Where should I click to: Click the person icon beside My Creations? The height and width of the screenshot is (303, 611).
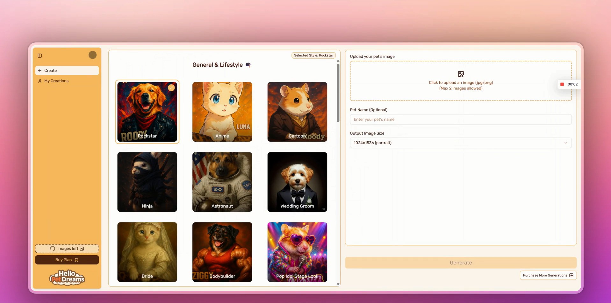40,81
